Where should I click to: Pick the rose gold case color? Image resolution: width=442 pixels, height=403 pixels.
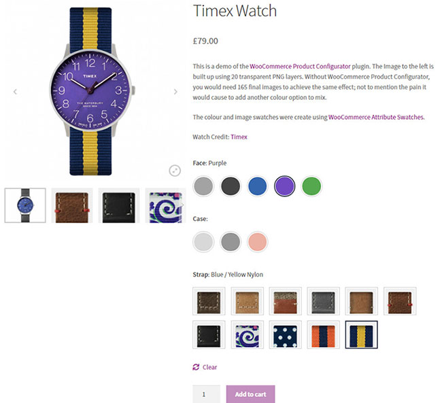pyautogui.click(x=257, y=241)
